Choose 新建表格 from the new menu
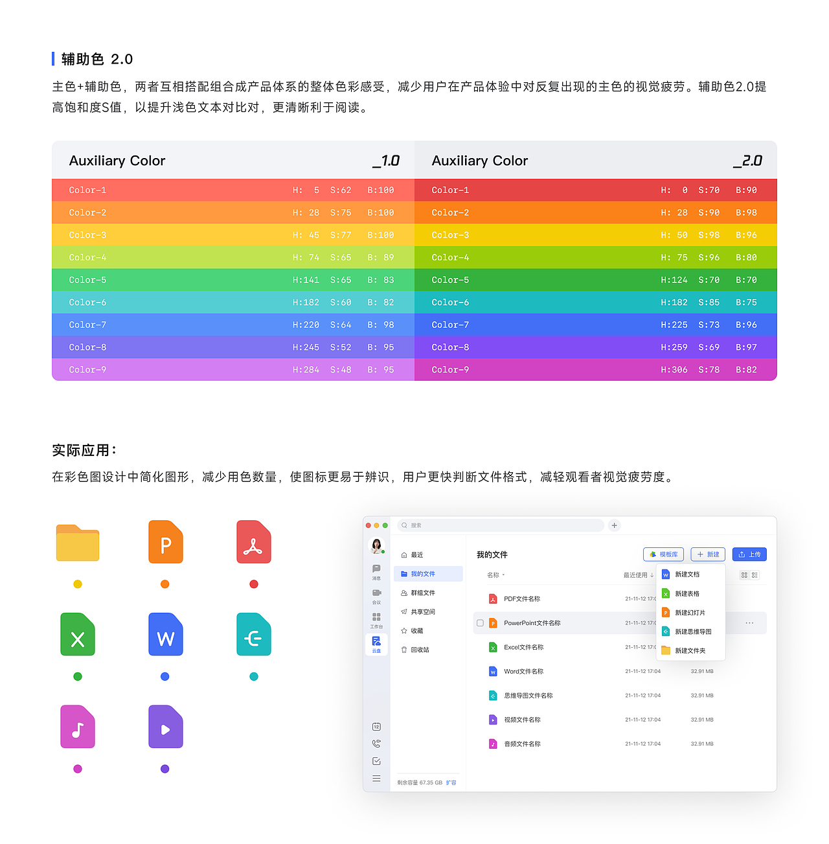The width and height of the screenshot is (829, 844). coord(690,594)
